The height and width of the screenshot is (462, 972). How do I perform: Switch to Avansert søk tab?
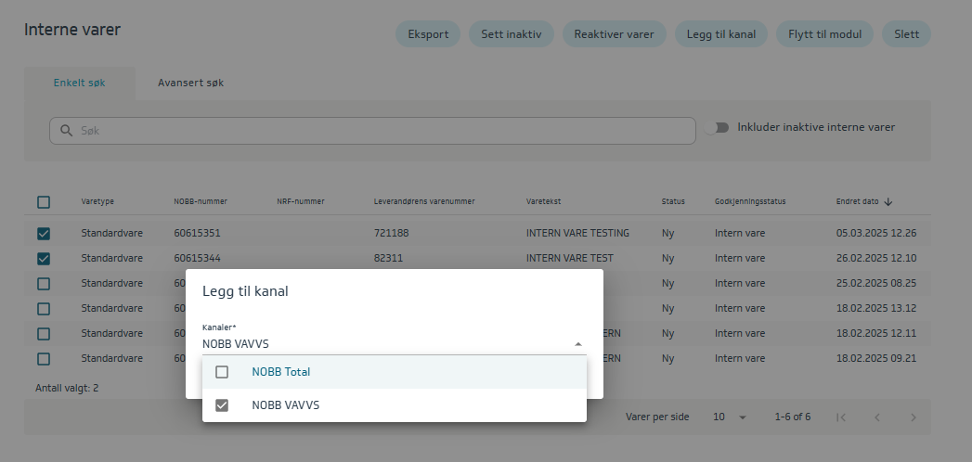(x=190, y=83)
